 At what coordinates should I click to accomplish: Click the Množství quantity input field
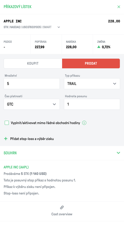pos(32,83)
